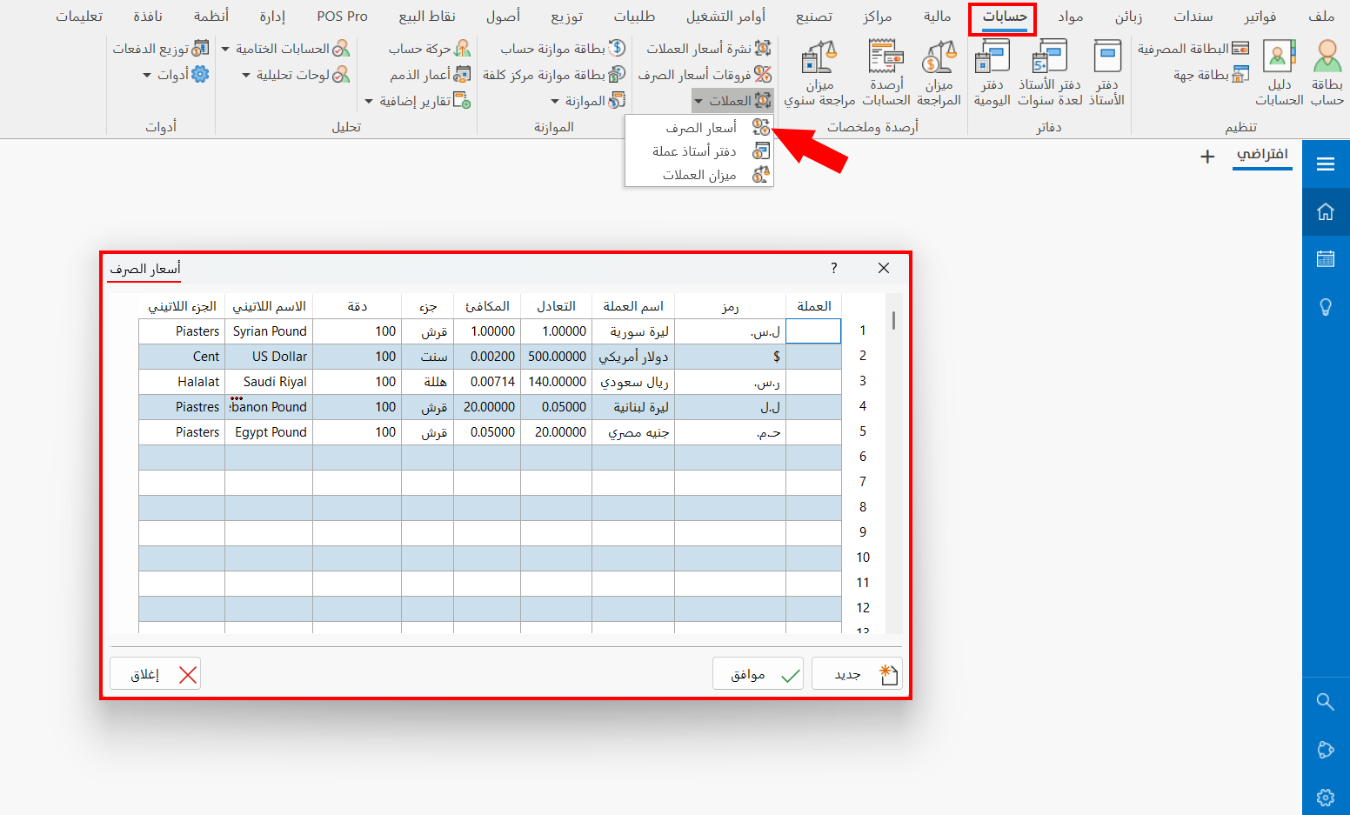Open توزيع الدفعات payments distribution
This screenshot has height=815, width=1350.
click(161, 49)
